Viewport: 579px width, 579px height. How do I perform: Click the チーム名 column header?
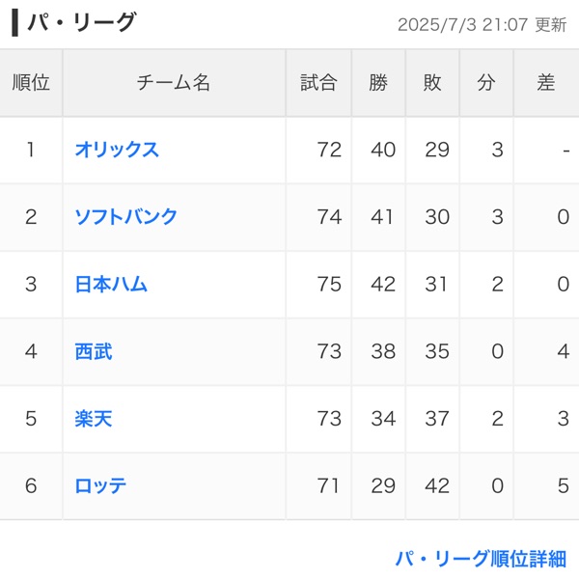click(174, 83)
